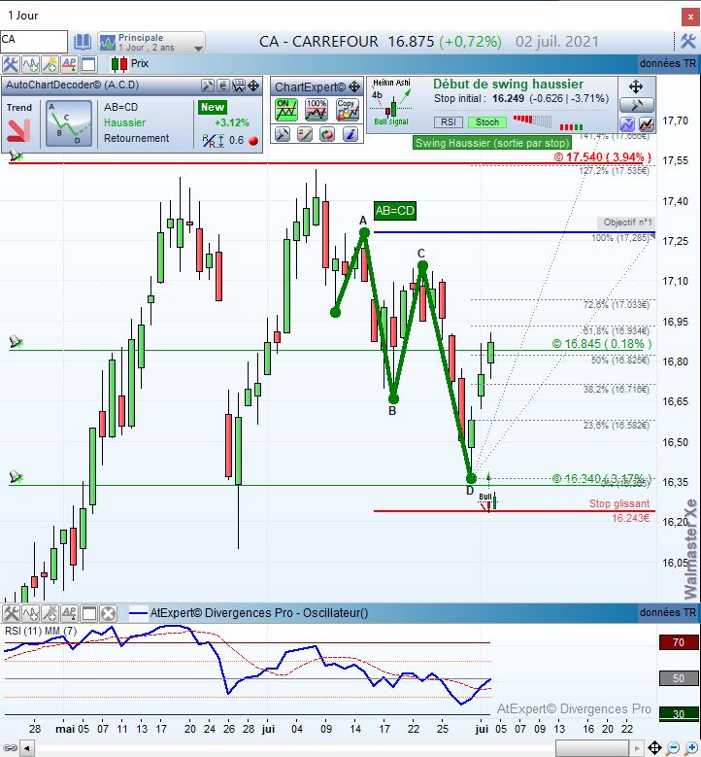
Task: Click alert bell at 16.845 line
Action: 16,342
